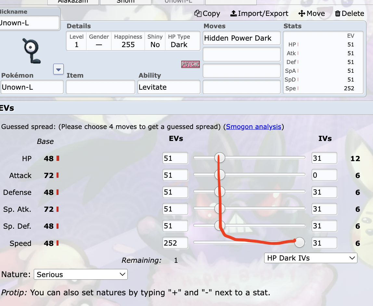Edit the HP EV input box
Image resolution: width=373 pixels, height=306 pixels.
click(175, 158)
